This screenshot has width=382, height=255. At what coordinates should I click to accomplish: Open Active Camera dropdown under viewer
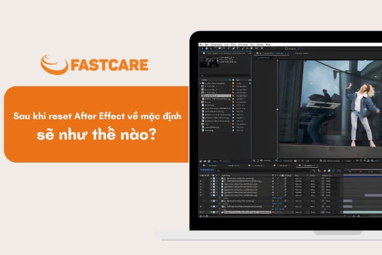333,161
